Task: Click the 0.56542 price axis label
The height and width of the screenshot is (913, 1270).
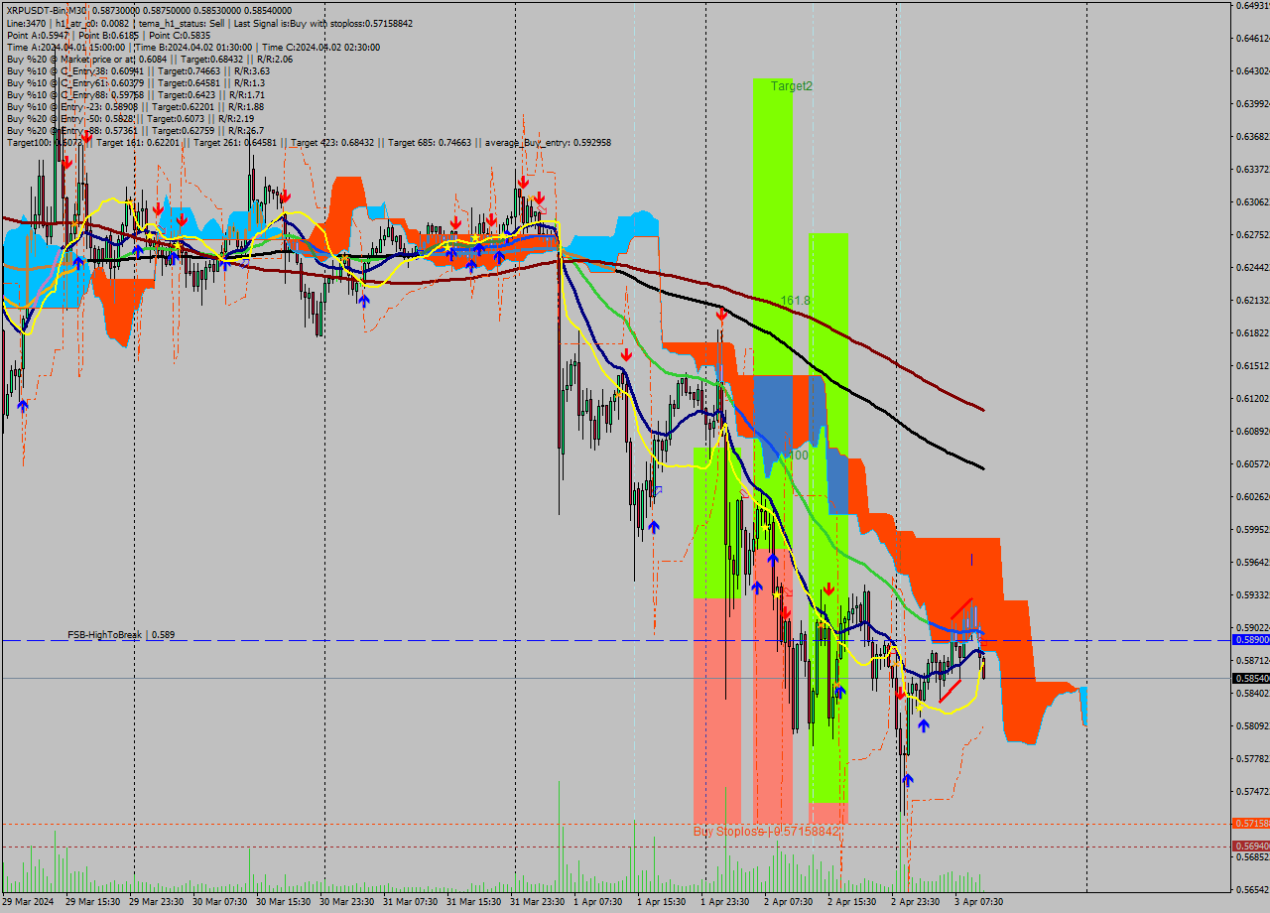Action: point(1252,890)
